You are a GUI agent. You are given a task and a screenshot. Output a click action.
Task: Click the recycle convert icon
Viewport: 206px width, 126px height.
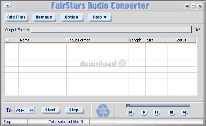click(103, 110)
